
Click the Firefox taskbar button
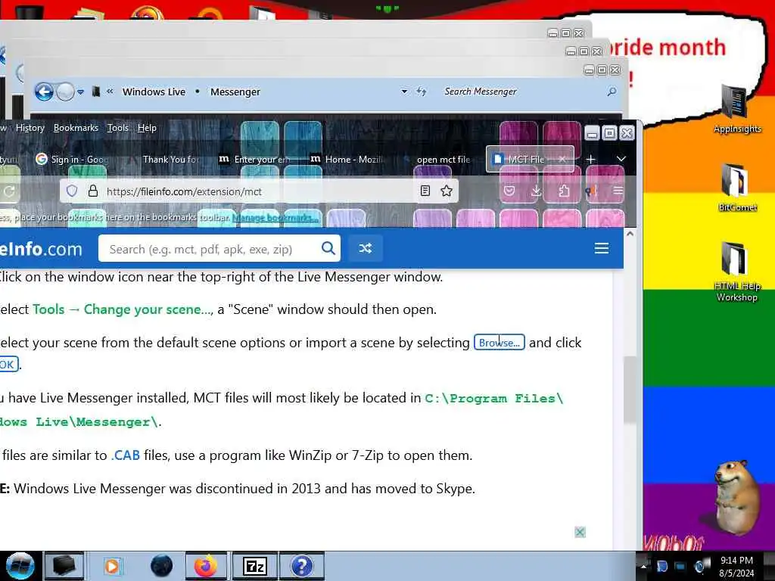206,566
